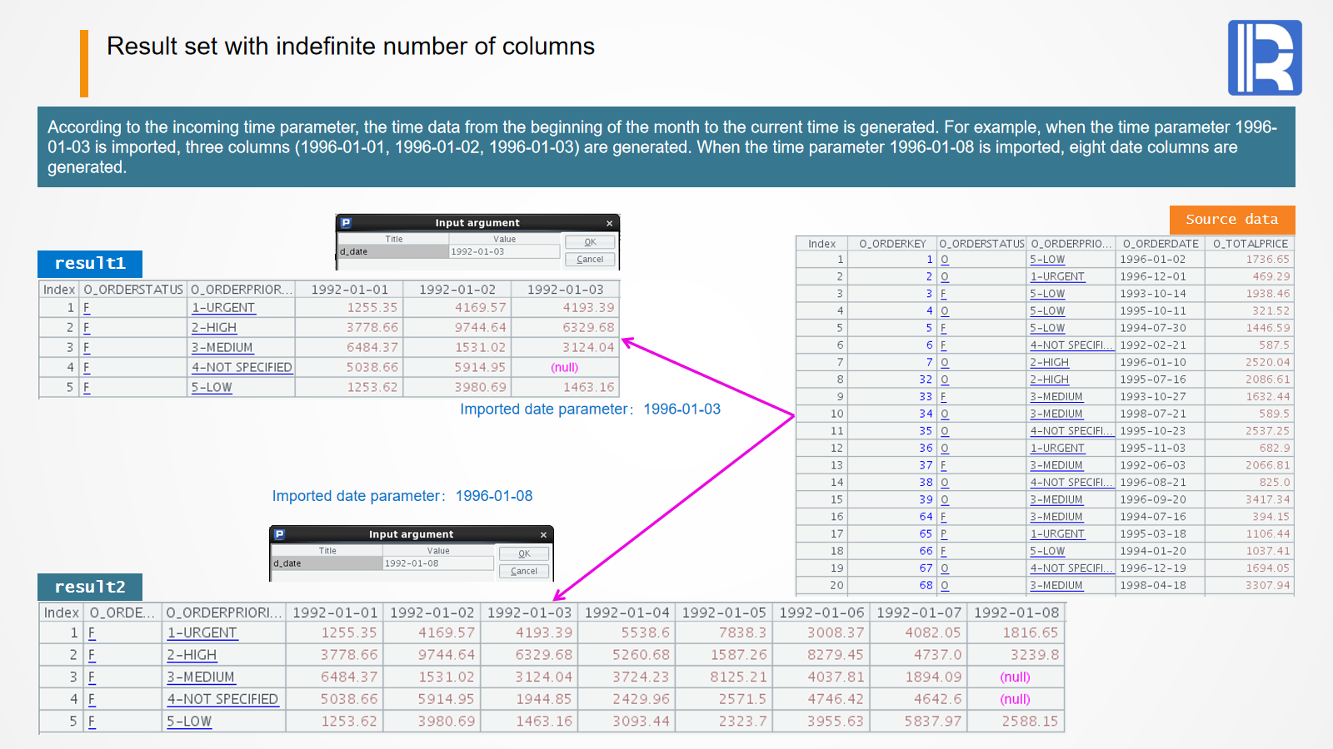Click the P icon in the 1992-01-08 dialog
1333x749 pixels.
click(x=280, y=534)
